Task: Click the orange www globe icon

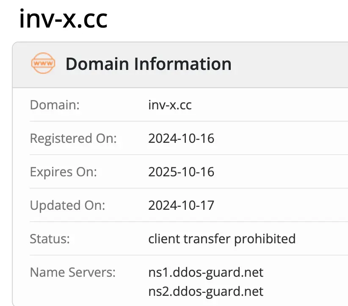Action: (x=43, y=64)
